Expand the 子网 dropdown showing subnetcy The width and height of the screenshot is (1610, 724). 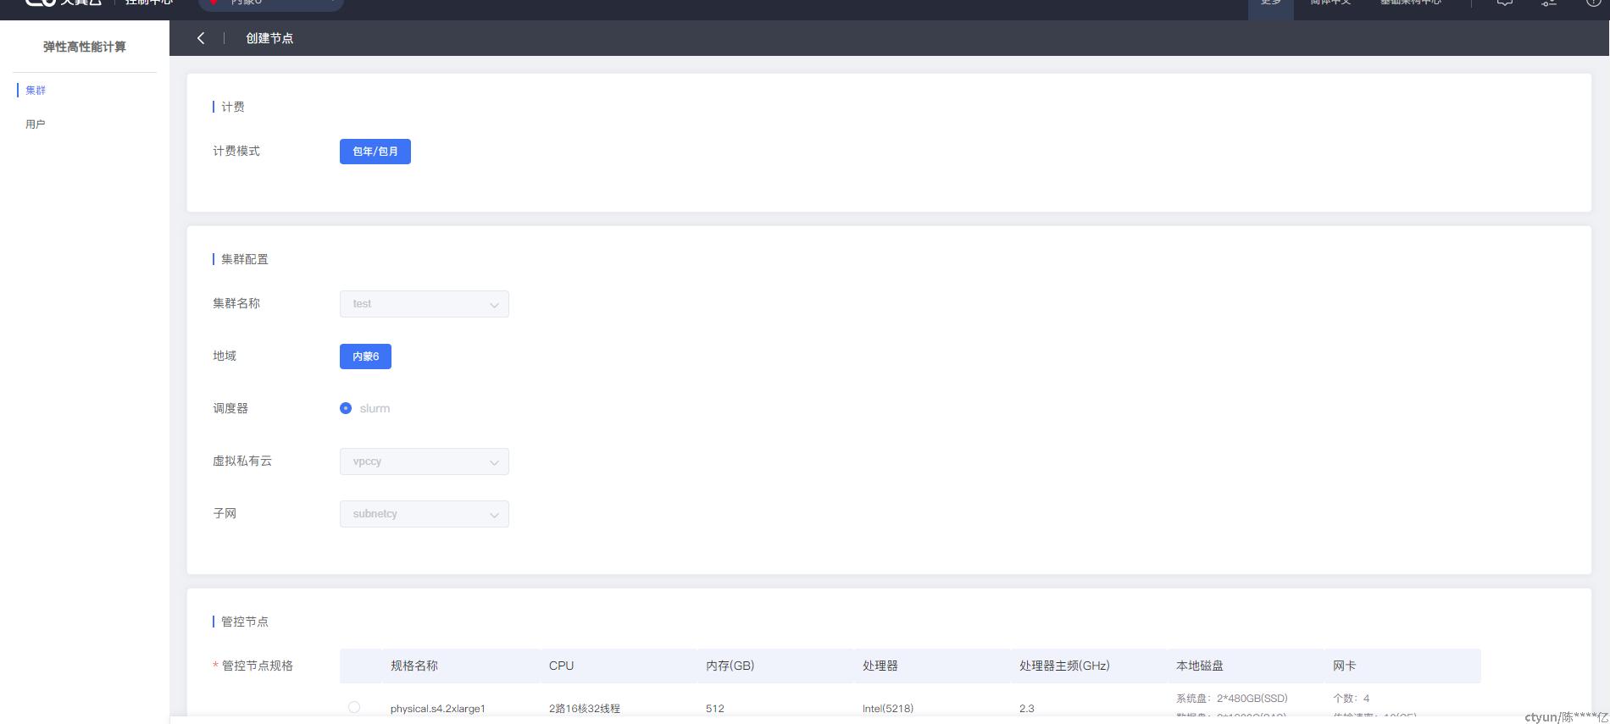(x=424, y=514)
